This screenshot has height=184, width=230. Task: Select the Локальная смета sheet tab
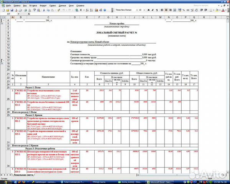[x=23, y=175]
